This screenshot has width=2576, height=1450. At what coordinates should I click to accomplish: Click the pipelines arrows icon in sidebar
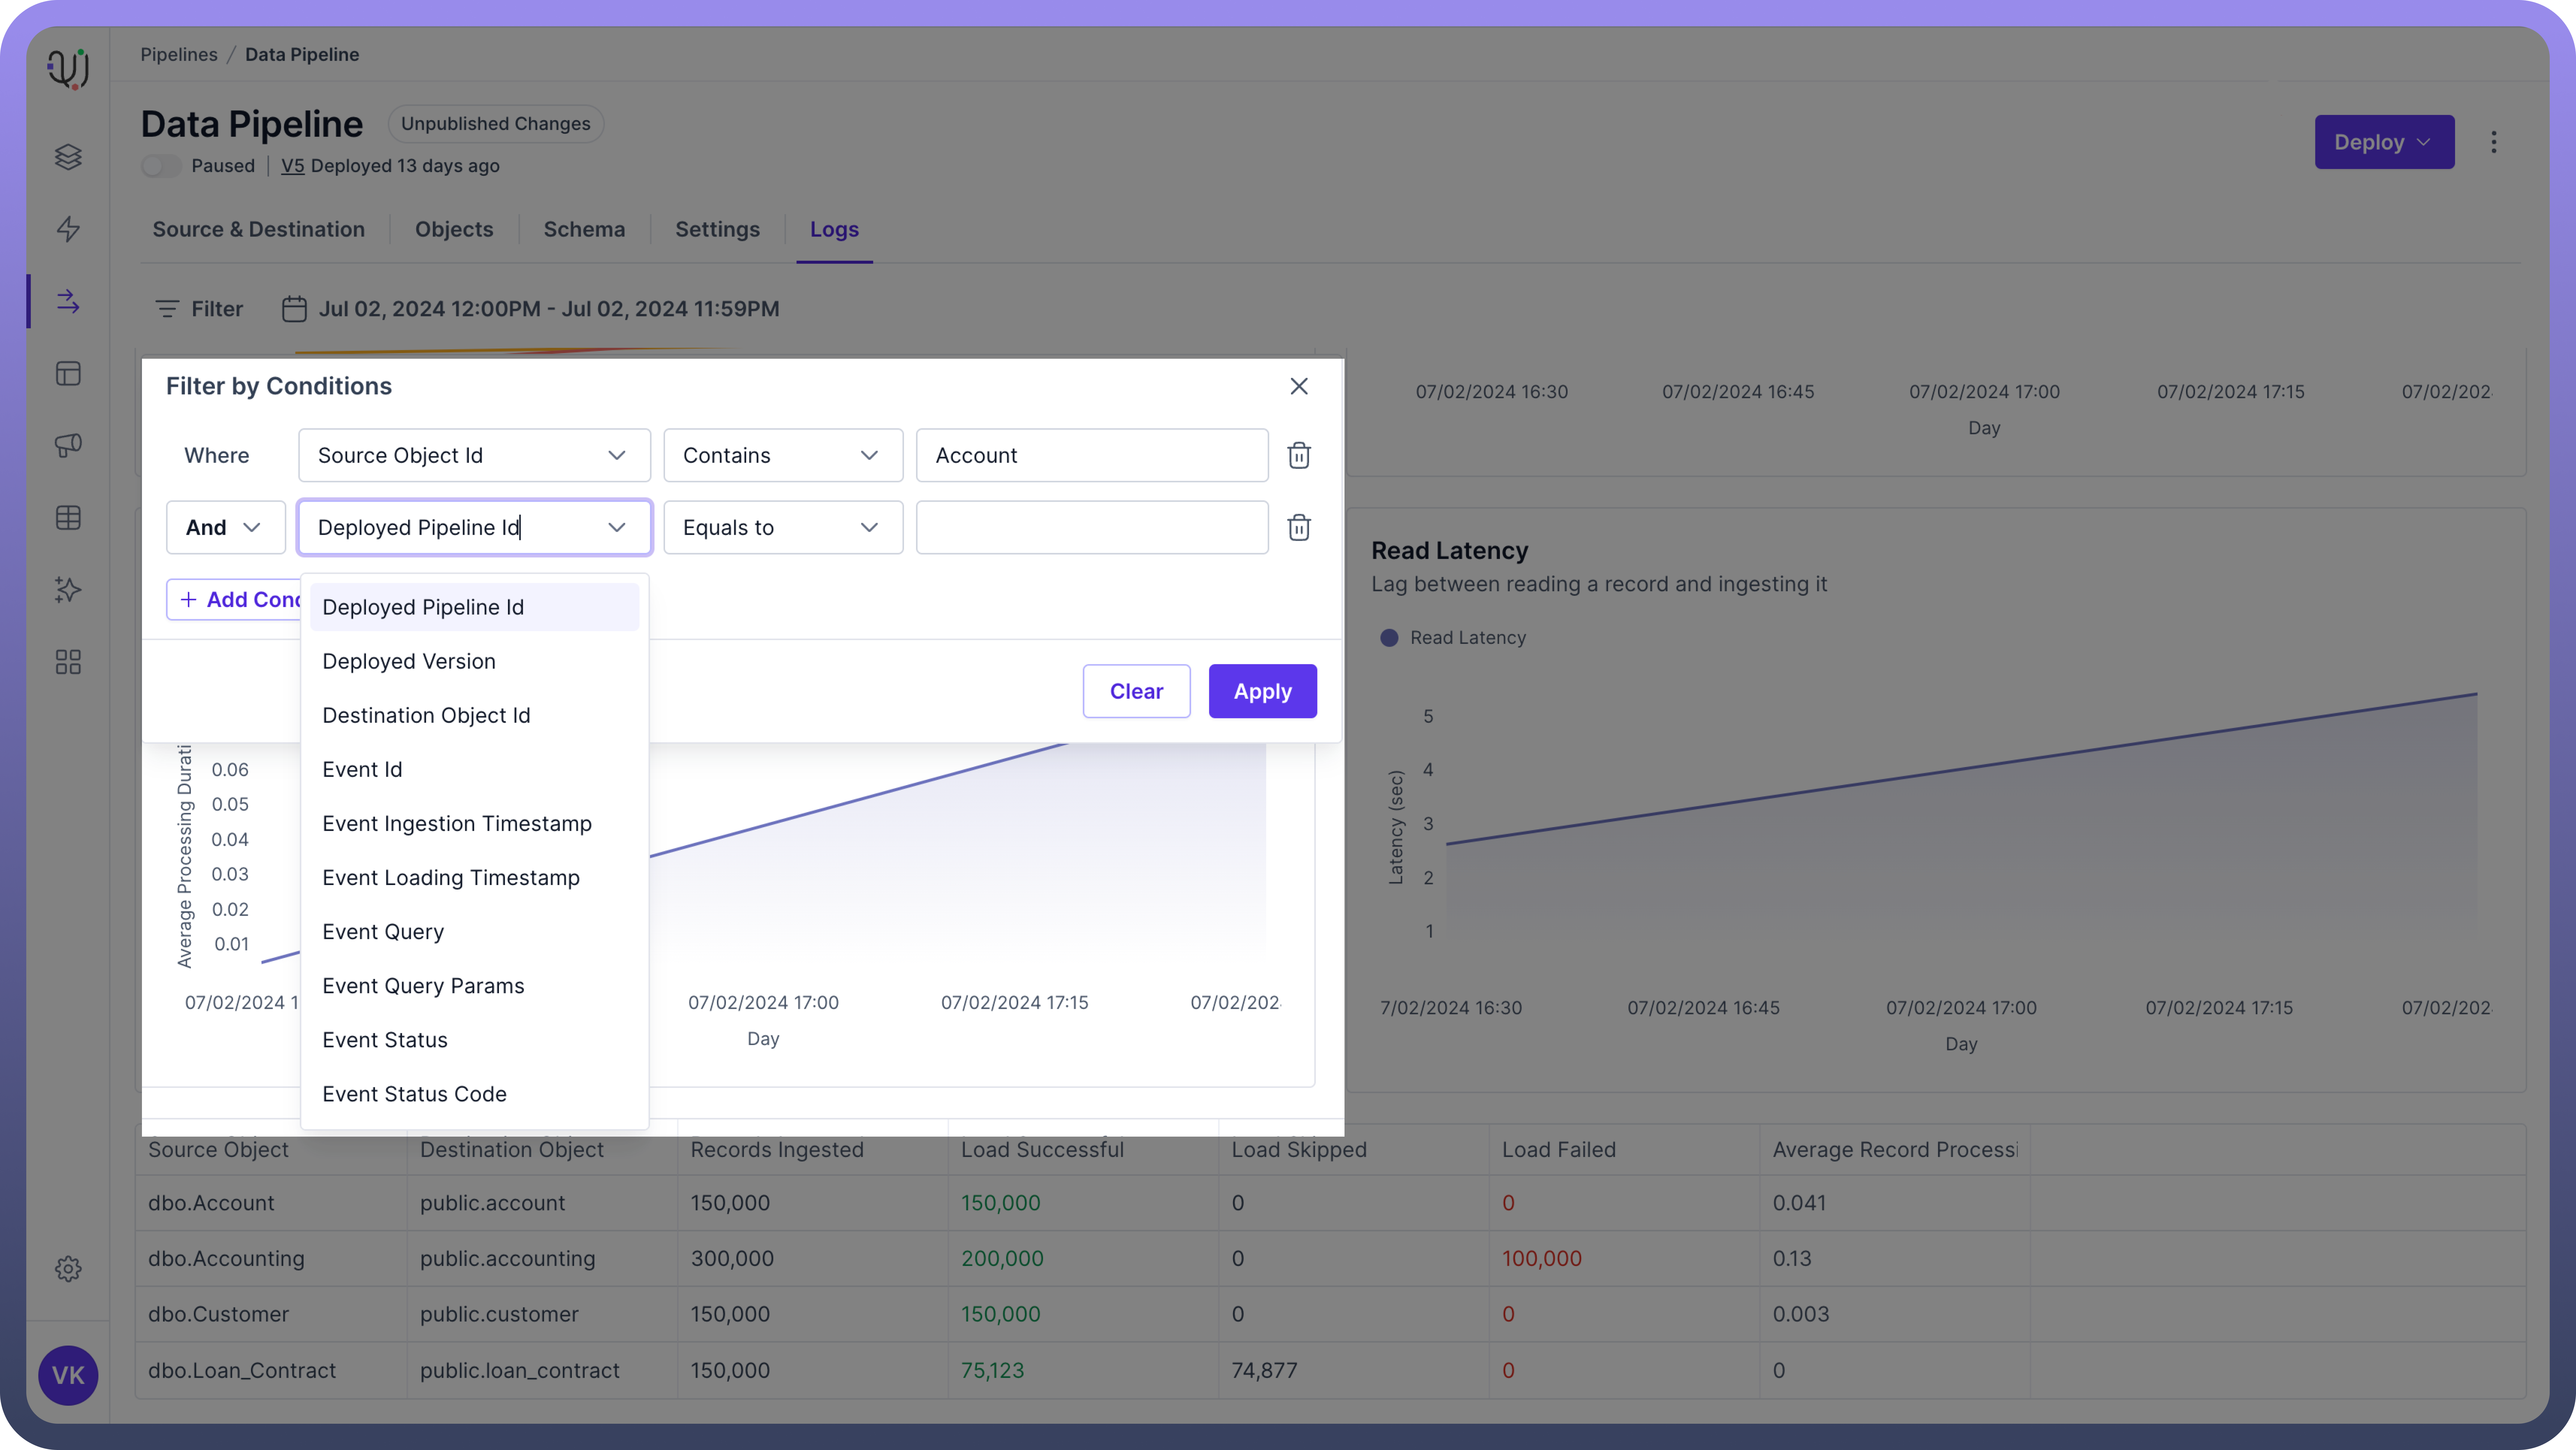coord(68,301)
